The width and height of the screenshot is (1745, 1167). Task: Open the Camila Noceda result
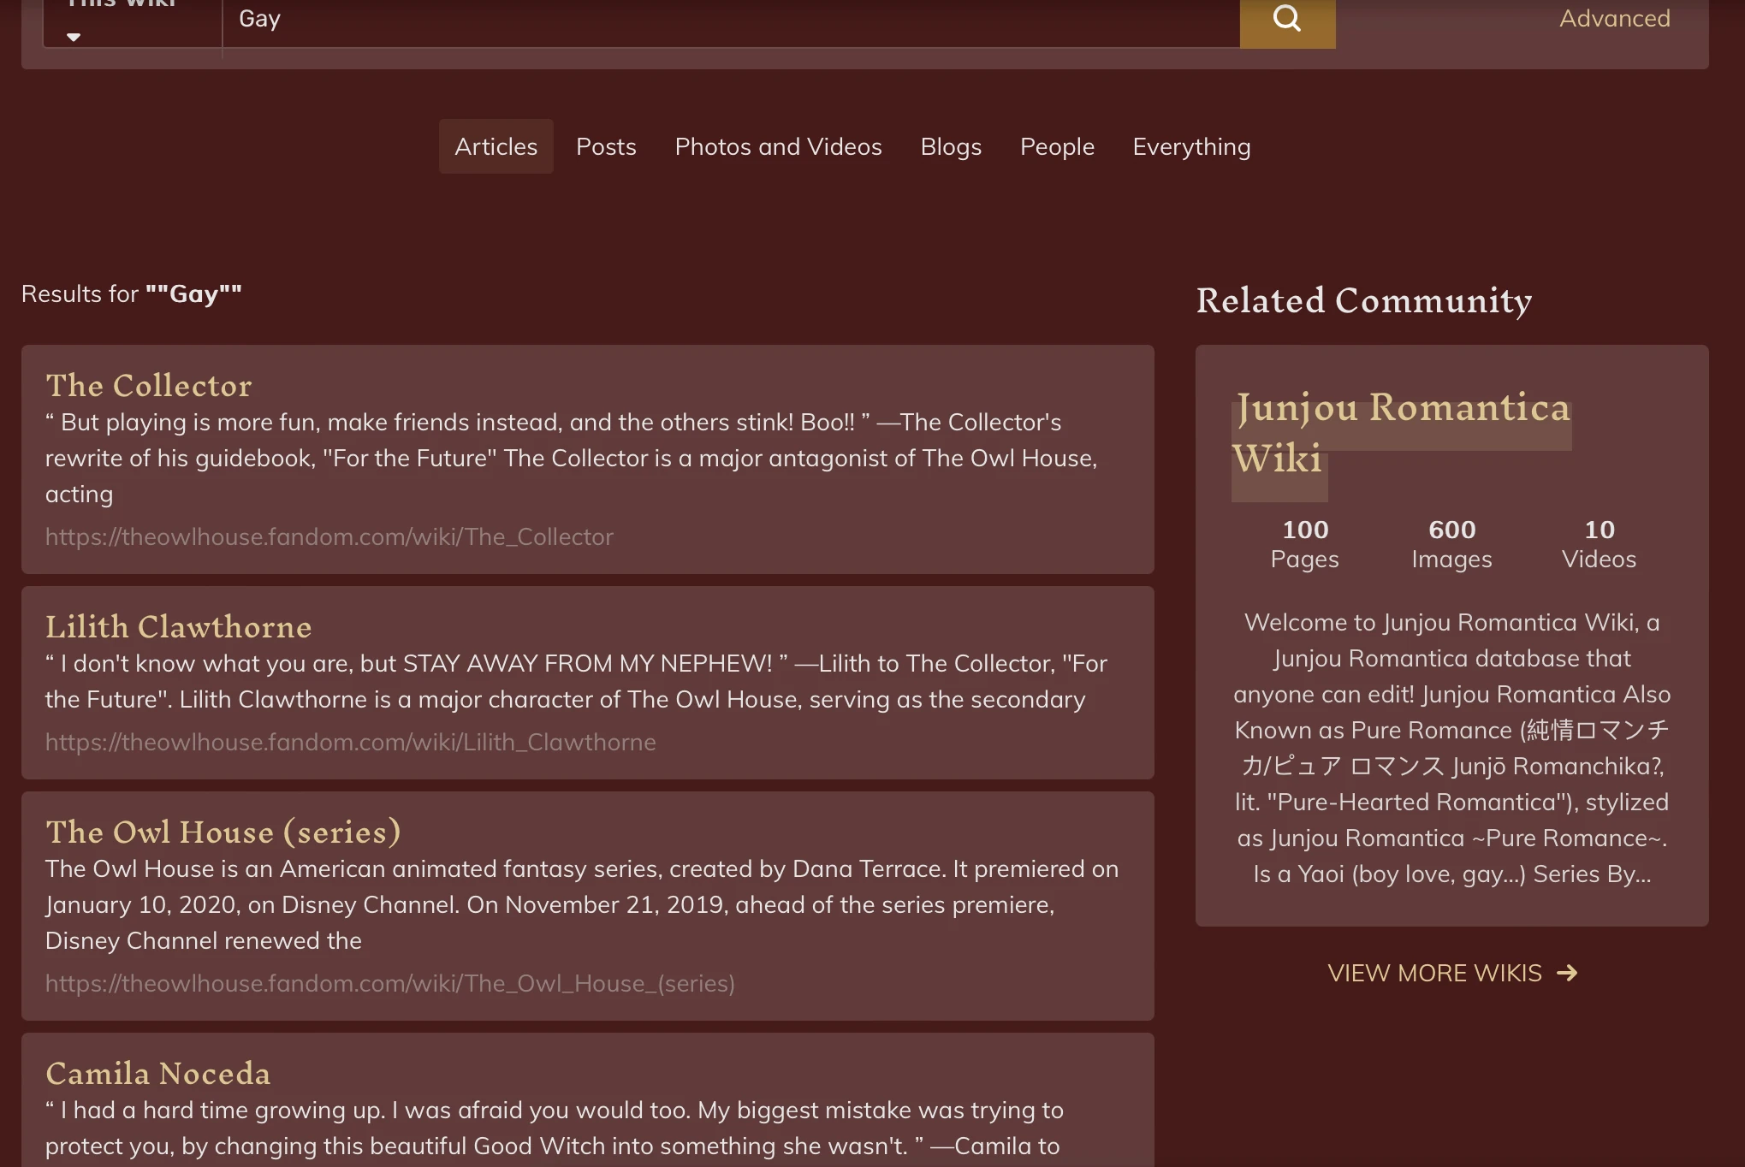[158, 1073]
